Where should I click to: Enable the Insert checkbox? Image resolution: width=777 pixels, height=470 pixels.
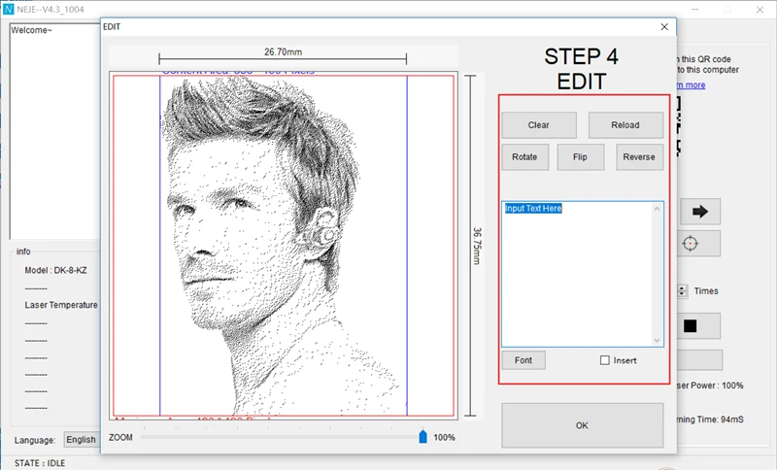click(x=604, y=360)
